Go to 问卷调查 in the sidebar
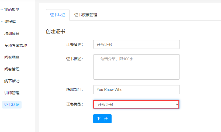Viewport: 221px width, 132px height. [12, 57]
